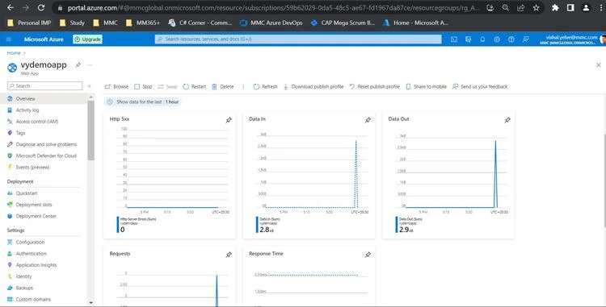Open C# Corner bookmark
Viewport: 606px width, 307px height.
(200, 23)
